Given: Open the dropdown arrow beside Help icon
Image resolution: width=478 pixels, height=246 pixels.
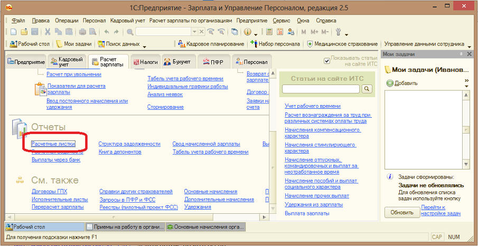Looking at the screenshot, I should (256, 34).
